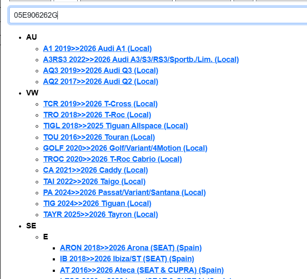Open the Audi A1 2019>>2026 link
The height and width of the screenshot is (279, 307).
pyautogui.click(x=97, y=49)
